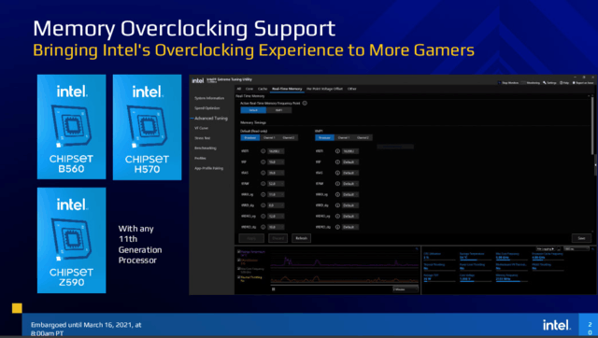This screenshot has width=598, height=338.
Task: Open the graph time range dropdown
Action: click(406, 289)
